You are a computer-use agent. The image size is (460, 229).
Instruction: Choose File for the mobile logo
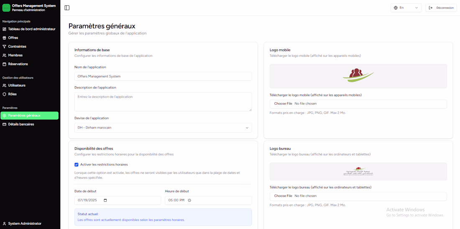click(x=283, y=104)
